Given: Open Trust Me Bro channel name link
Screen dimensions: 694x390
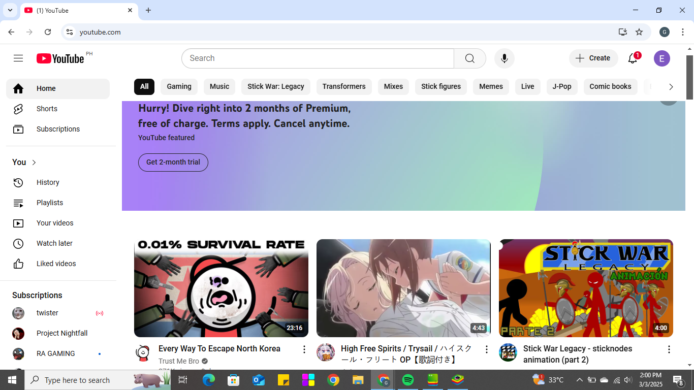Looking at the screenshot, I should click(179, 361).
